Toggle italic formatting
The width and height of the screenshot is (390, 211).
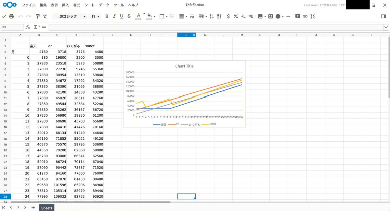[x=114, y=16]
